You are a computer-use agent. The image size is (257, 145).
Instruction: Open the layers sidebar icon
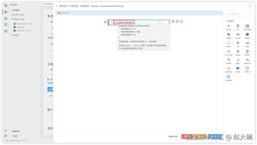coord(6,18)
